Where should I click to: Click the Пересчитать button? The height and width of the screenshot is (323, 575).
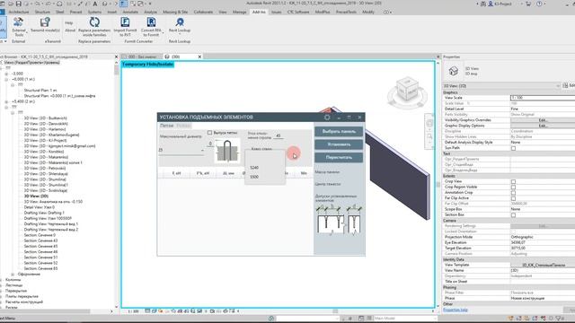pos(339,158)
